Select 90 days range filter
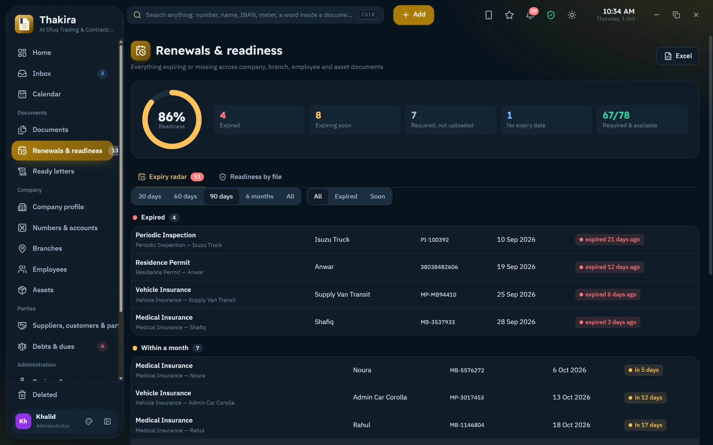Screen dimensions: 713x445 coord(221,197)
